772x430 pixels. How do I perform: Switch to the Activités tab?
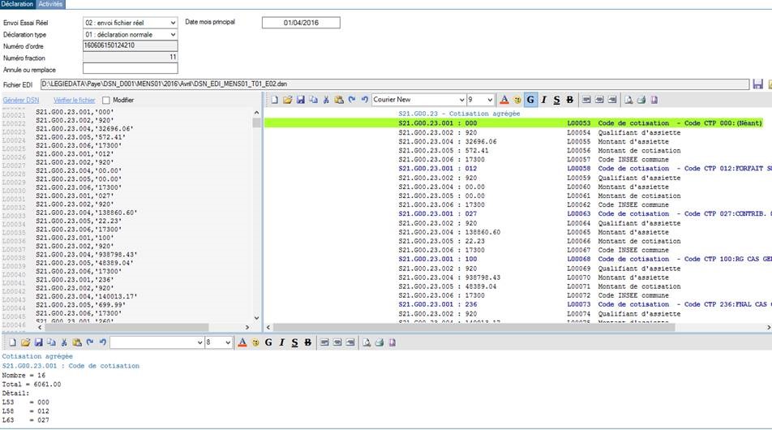click(x=50, y=4)
